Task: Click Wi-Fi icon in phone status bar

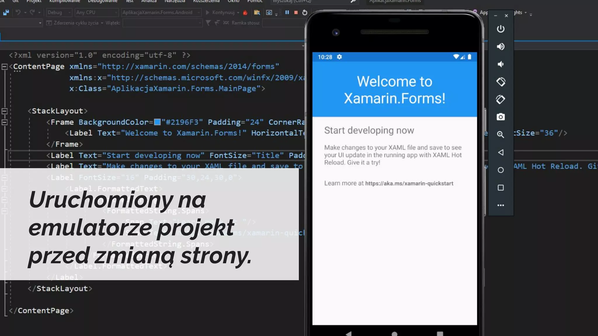Action: click(456, 57)
